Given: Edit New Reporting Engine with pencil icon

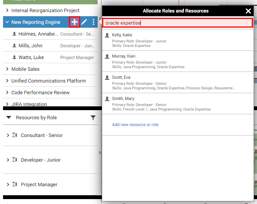Looking at the screenshot, I should click(84, 22).
